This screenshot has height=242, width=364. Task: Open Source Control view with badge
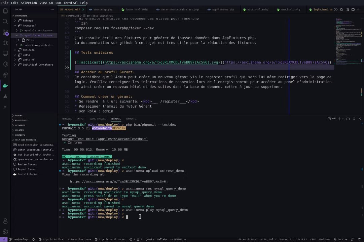(x=5, y=32)
